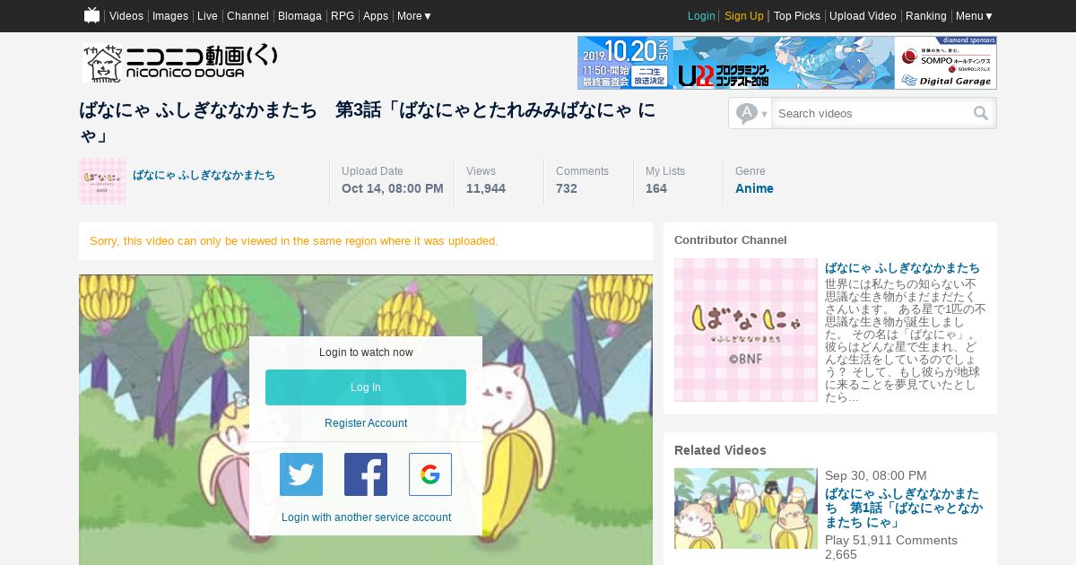Open Contributor Channel title link

click(x=902, y=267)
